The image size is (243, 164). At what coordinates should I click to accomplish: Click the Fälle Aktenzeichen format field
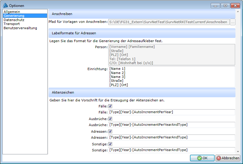coord(172,112)
